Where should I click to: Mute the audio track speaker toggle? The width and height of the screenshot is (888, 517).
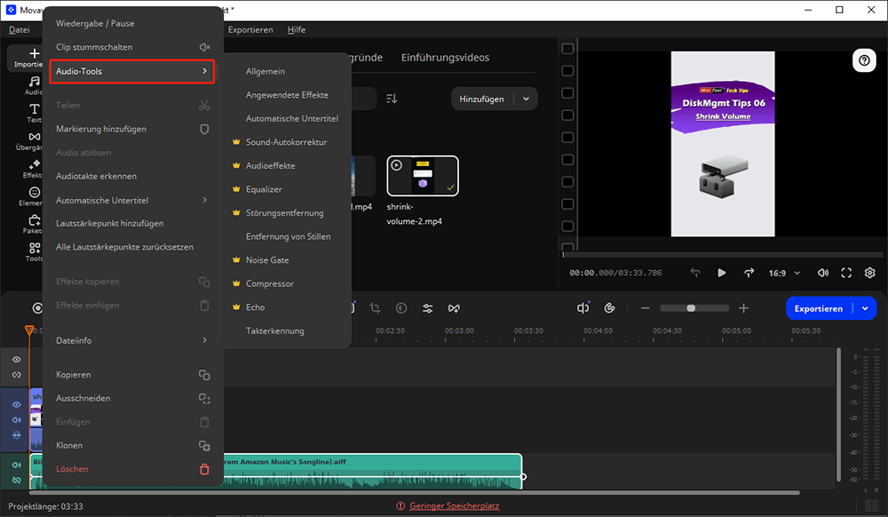click(x=16, y=464)
